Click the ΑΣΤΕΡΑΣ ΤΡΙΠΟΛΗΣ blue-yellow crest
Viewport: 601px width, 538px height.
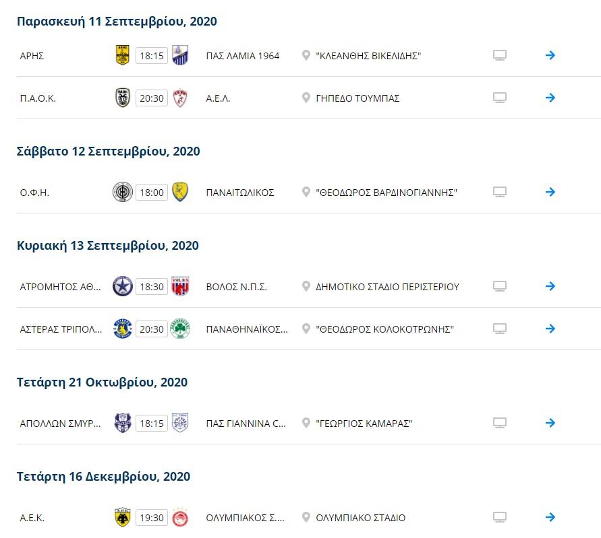(x=123, y=329)
